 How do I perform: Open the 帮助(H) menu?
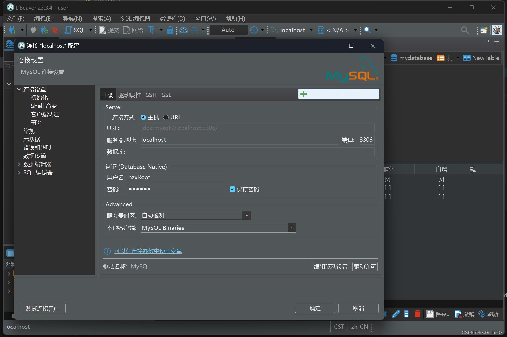235,18
